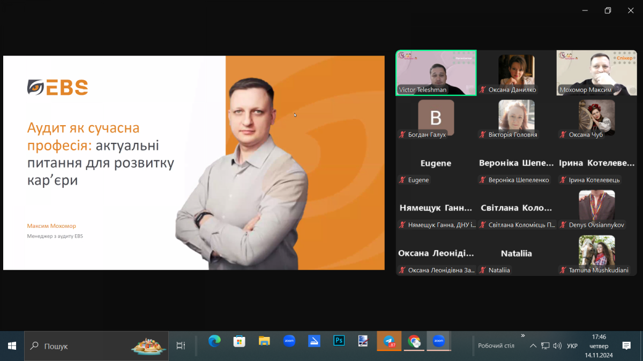Switch to Google Chrome in taskbar
The height and width of the screenshot is (361, 643).
click(x=414, y=341)
